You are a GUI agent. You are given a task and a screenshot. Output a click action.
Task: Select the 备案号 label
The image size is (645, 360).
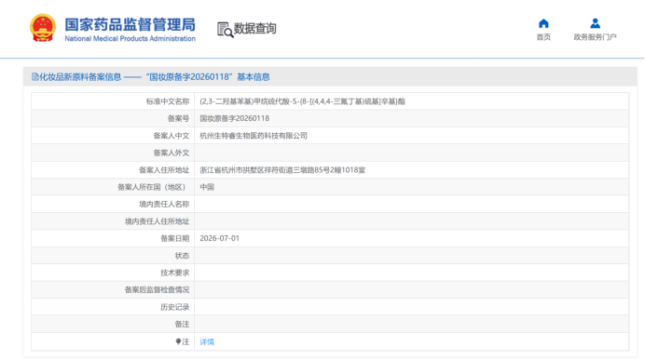click(x=178, y=119)
